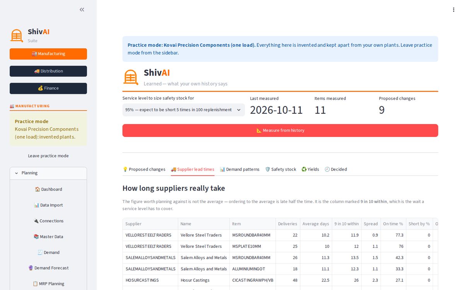Sort by the Spread column header
This screenshot has width=464, height=290.
[371, 224]
